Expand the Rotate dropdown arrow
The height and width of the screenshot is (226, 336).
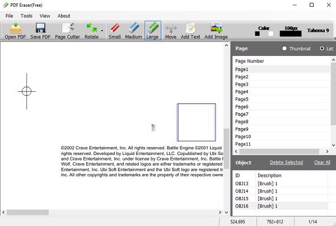tap(102, 31)
